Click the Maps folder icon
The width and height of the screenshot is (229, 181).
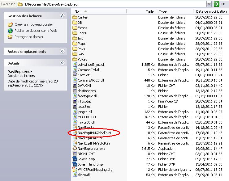pos(75,44)
